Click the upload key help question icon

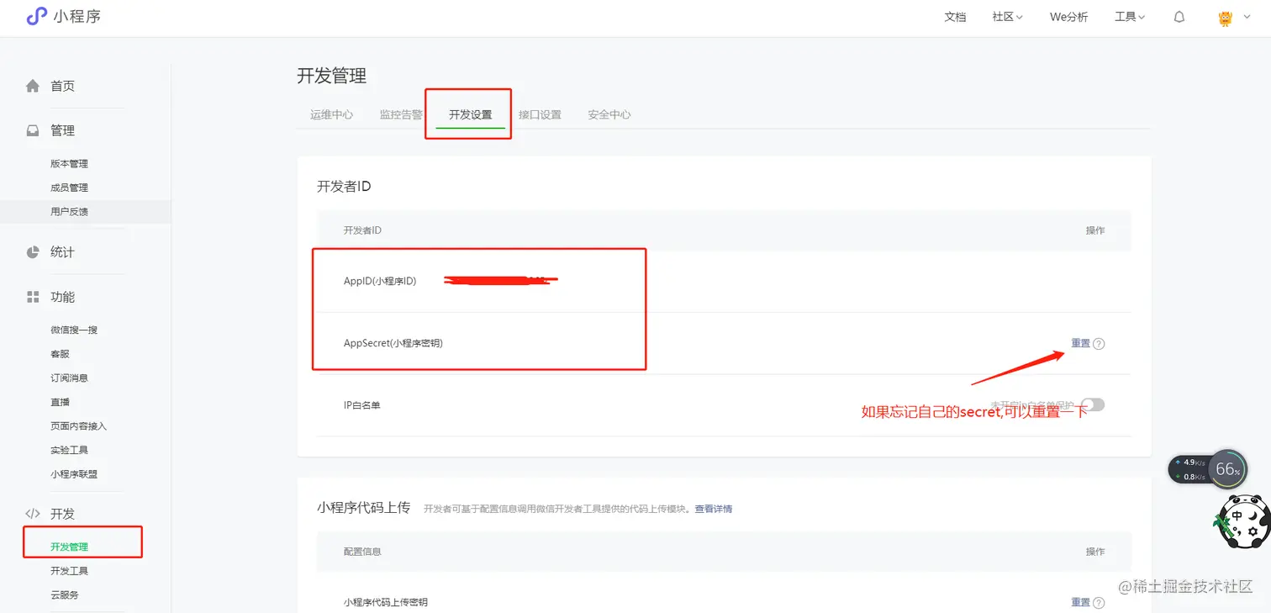(1099, 603)
